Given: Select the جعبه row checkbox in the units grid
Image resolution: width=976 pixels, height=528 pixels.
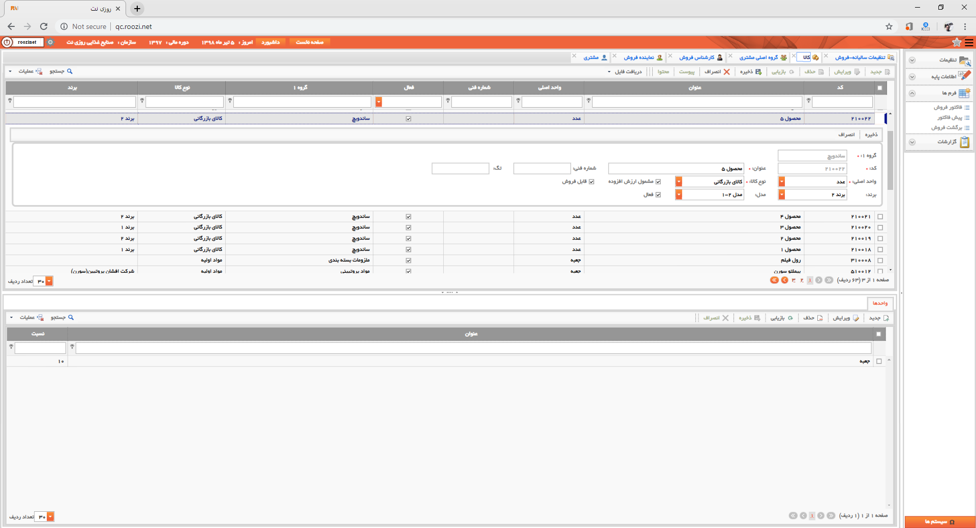Looking at the screenshot, I should click(x=879, y=361).
